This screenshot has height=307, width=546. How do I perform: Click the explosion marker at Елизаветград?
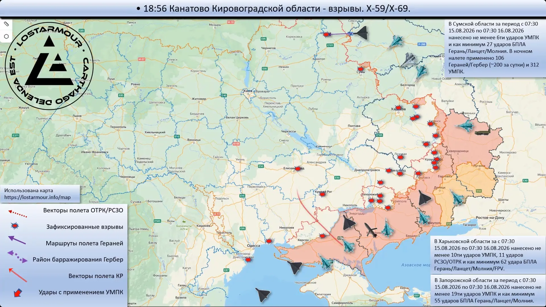click(x=298, y=169)
